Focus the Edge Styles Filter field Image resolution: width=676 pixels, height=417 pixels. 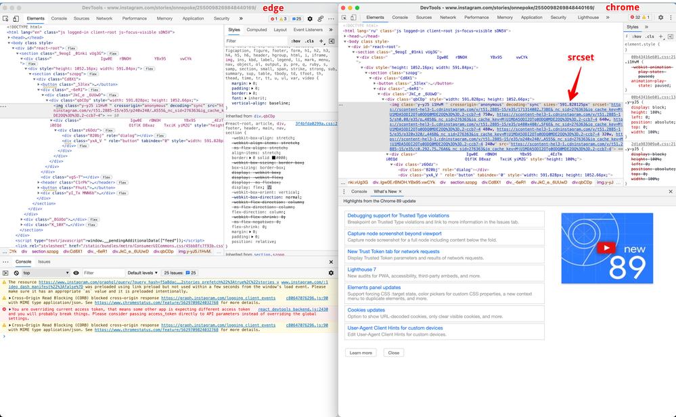pyautogui.click(x=256, y=41)
